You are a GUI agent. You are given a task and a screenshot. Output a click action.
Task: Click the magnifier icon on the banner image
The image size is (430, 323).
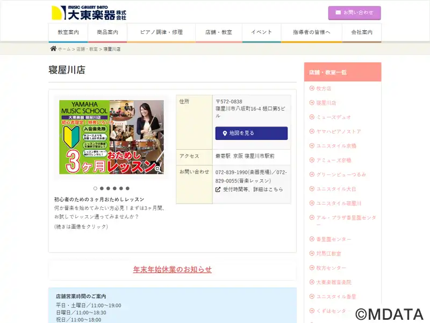157,168
